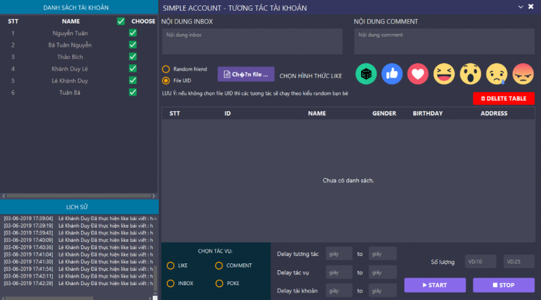Select the laughing Haha reaction
This screenshot has height=300, width=541.
[444, 74]
